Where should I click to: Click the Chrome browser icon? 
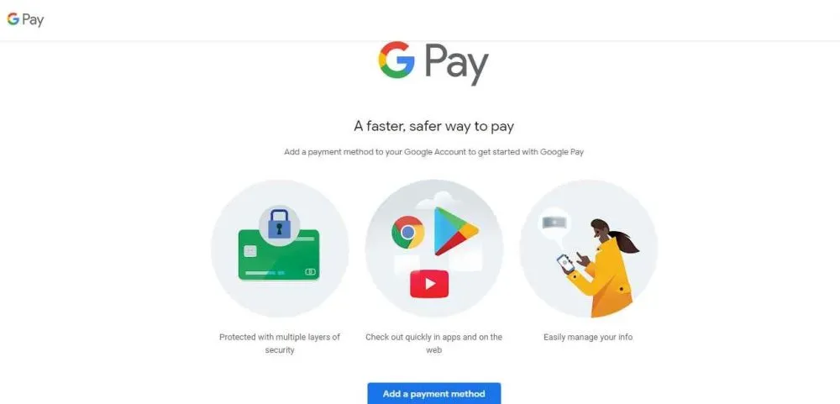pos(408,232)
